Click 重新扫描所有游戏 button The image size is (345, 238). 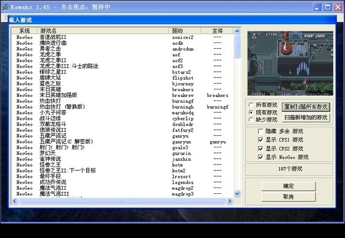pos(306,107)
